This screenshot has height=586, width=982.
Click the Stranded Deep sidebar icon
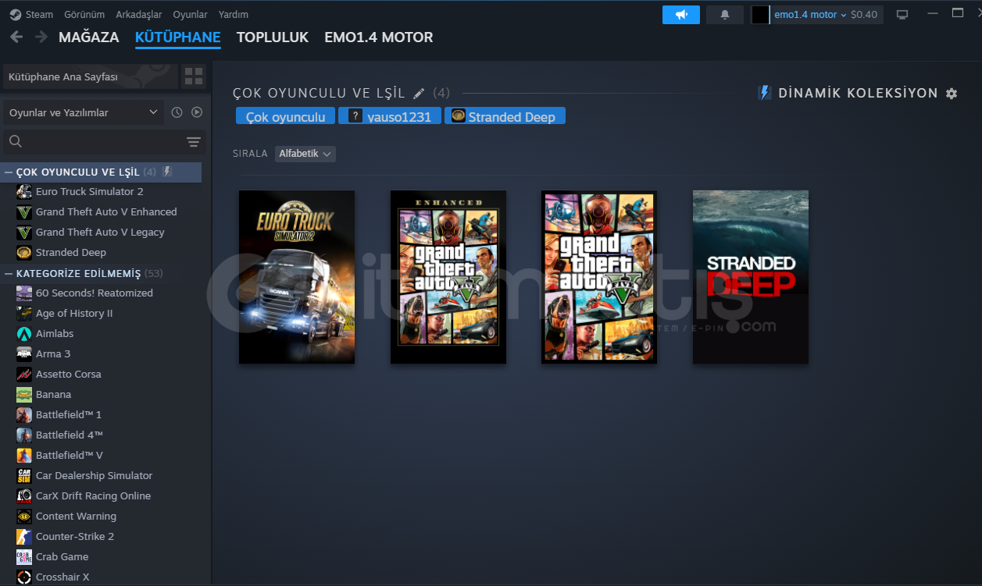24,252
